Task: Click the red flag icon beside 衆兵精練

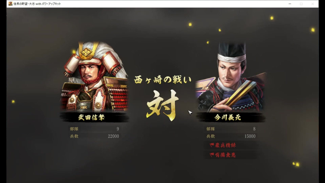Action: click(x=212, y=145)
